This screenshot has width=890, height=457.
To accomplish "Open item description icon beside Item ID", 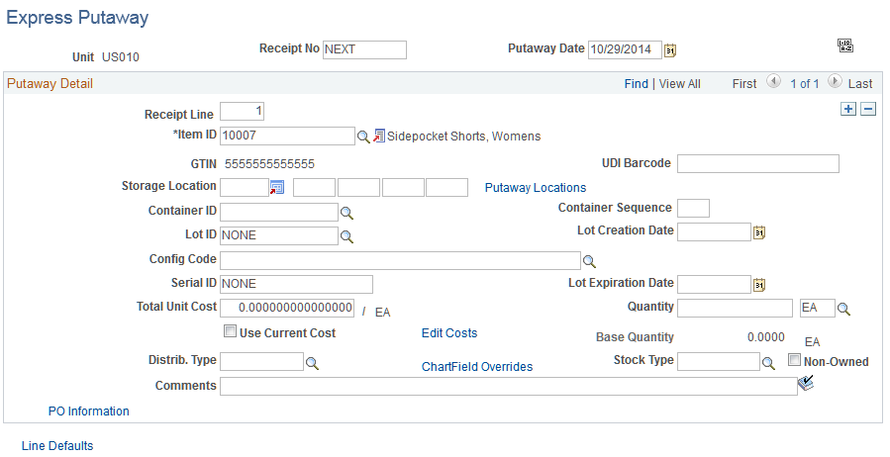I will [379, 137].
